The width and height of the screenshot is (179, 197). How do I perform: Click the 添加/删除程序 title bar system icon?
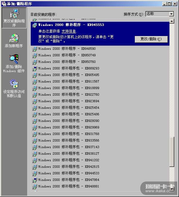(x=4, y=4)
